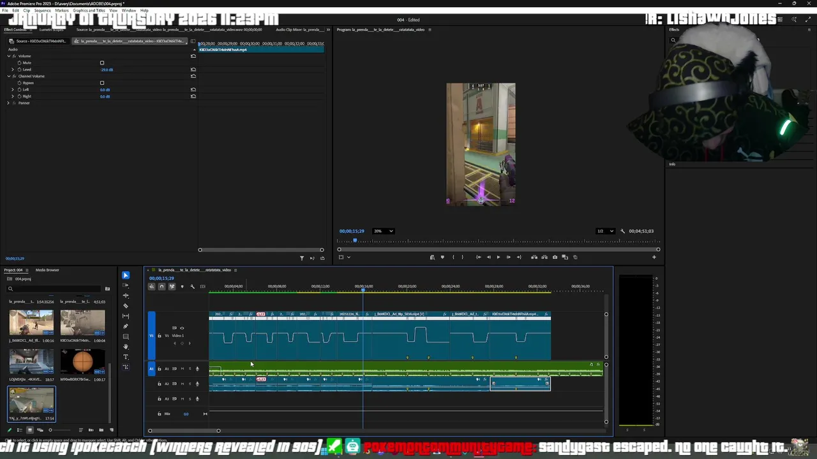Click the Level value -29.8 dB
The image size is (817, 459).
pos(107,69)
